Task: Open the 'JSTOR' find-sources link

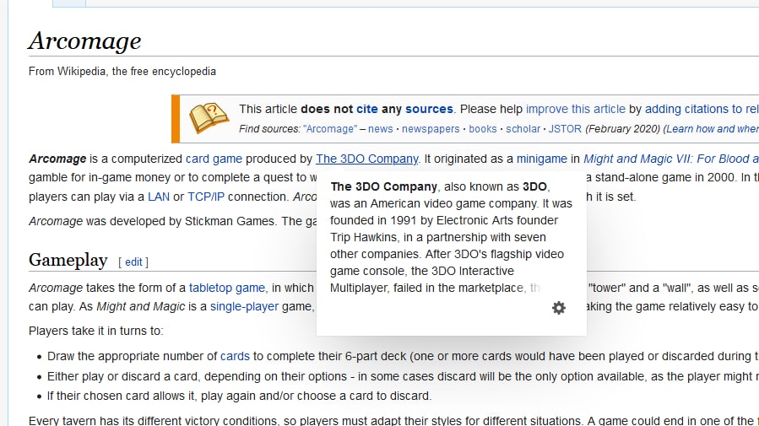Action: tap(565, 129)
